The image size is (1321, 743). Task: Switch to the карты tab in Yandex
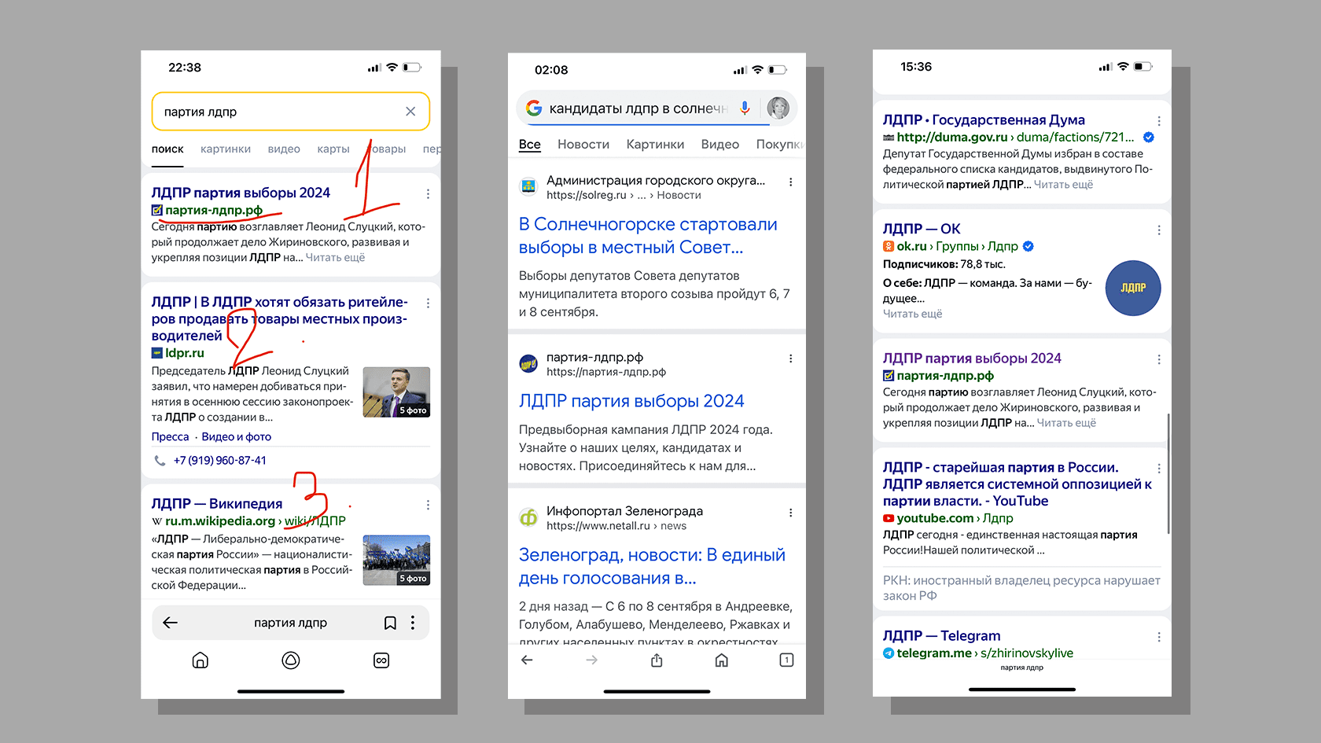coord(333,149)
